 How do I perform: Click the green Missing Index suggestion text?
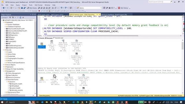(x=109, y=73)
